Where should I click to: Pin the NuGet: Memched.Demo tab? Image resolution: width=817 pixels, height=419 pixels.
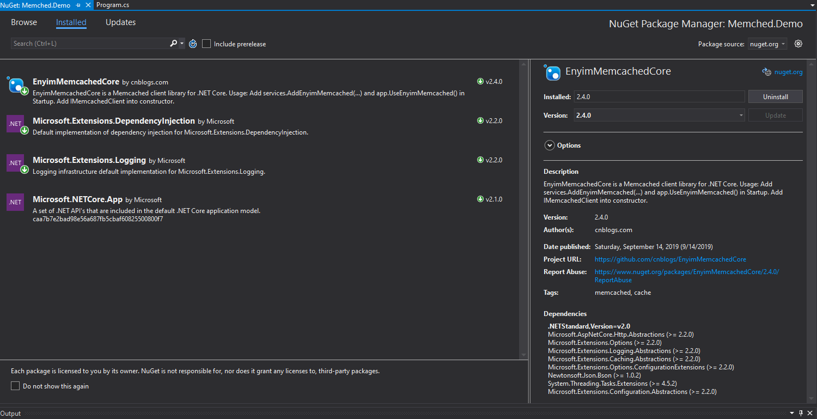78,5
